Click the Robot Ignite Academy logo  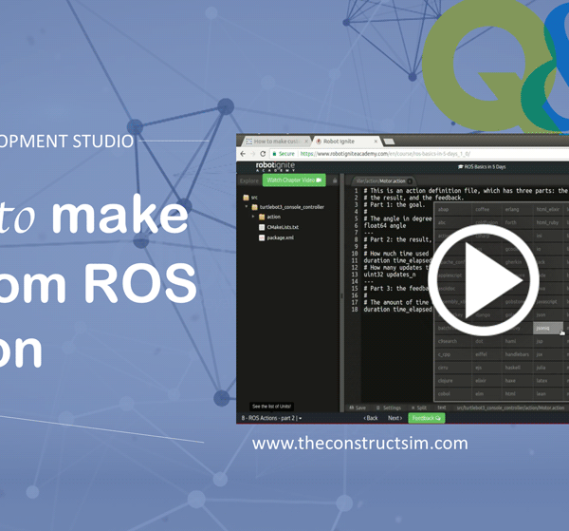coord(275,167)
